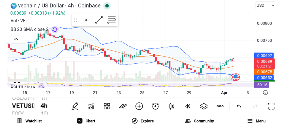Open the drawing pencil tool
The height and width of the screenshot is (127, 284).
[x=74, y=106]
